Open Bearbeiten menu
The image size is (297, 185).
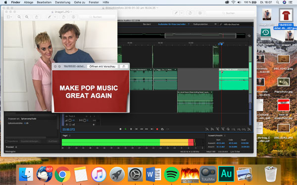(x=44, y=2)
